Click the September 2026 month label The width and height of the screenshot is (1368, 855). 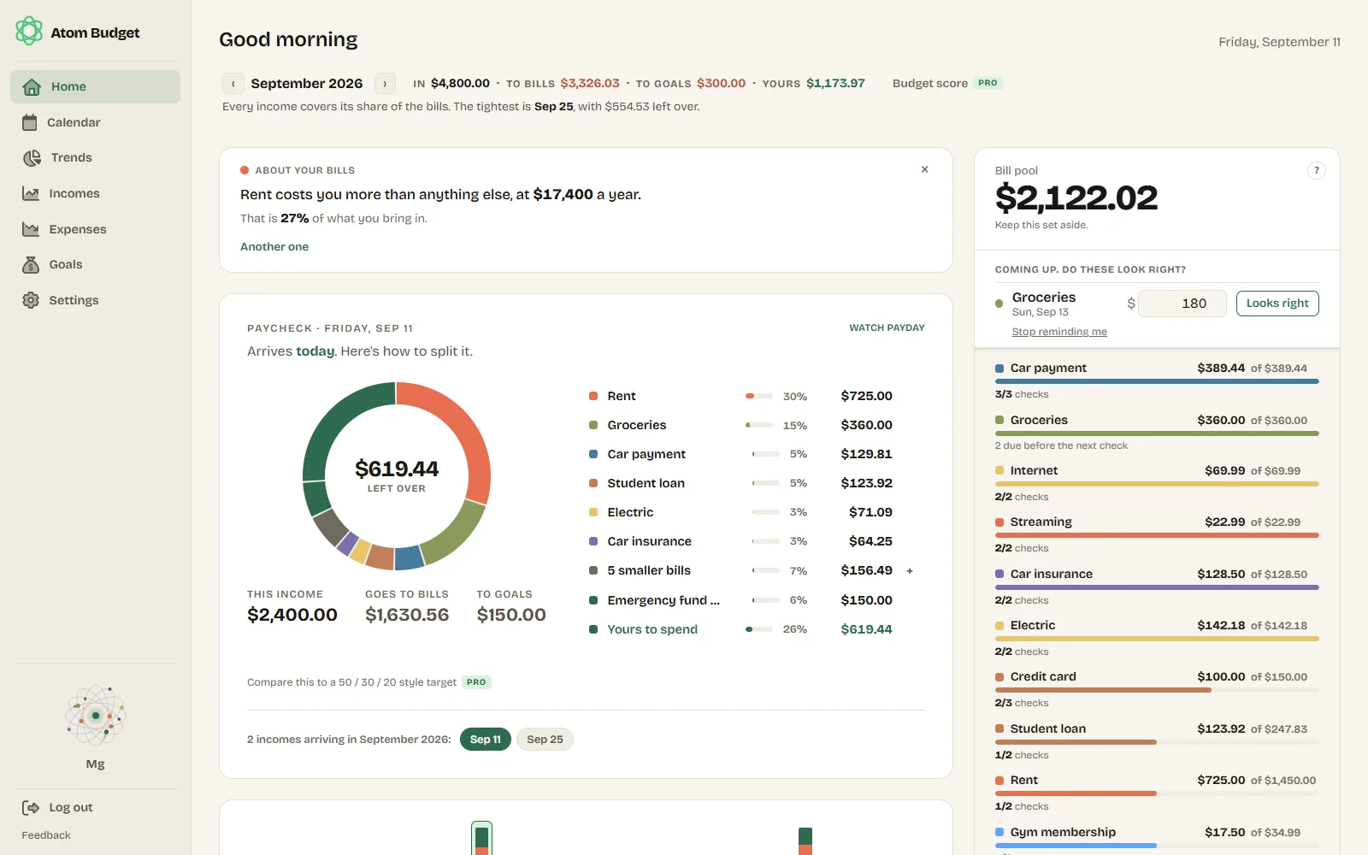click(x=307, y=84)
